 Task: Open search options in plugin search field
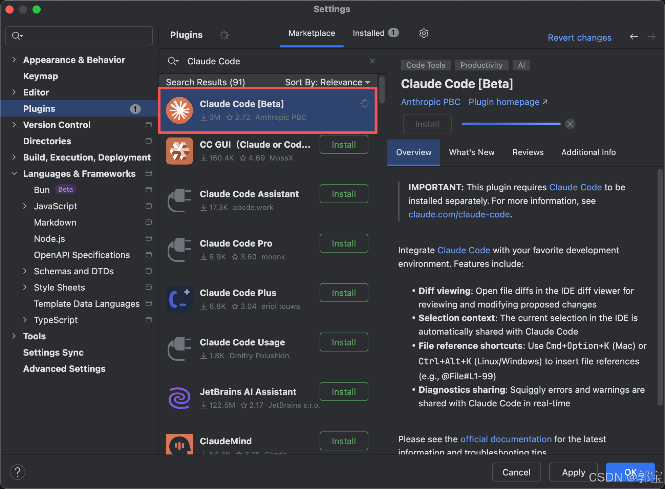[x=173, y=61]
